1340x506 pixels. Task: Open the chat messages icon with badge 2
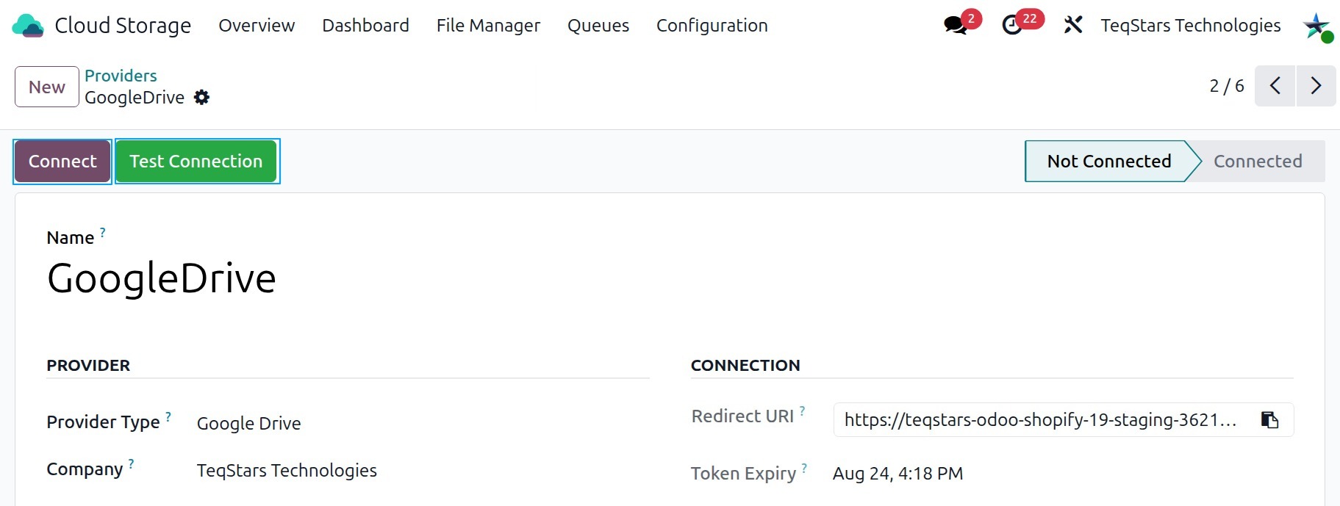point(956,25)
